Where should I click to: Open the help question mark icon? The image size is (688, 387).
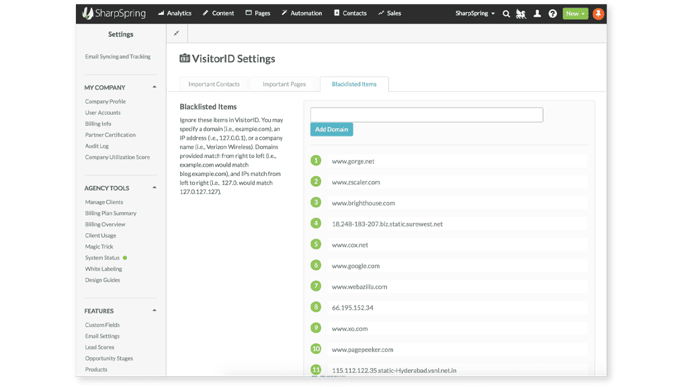[552, 13]
